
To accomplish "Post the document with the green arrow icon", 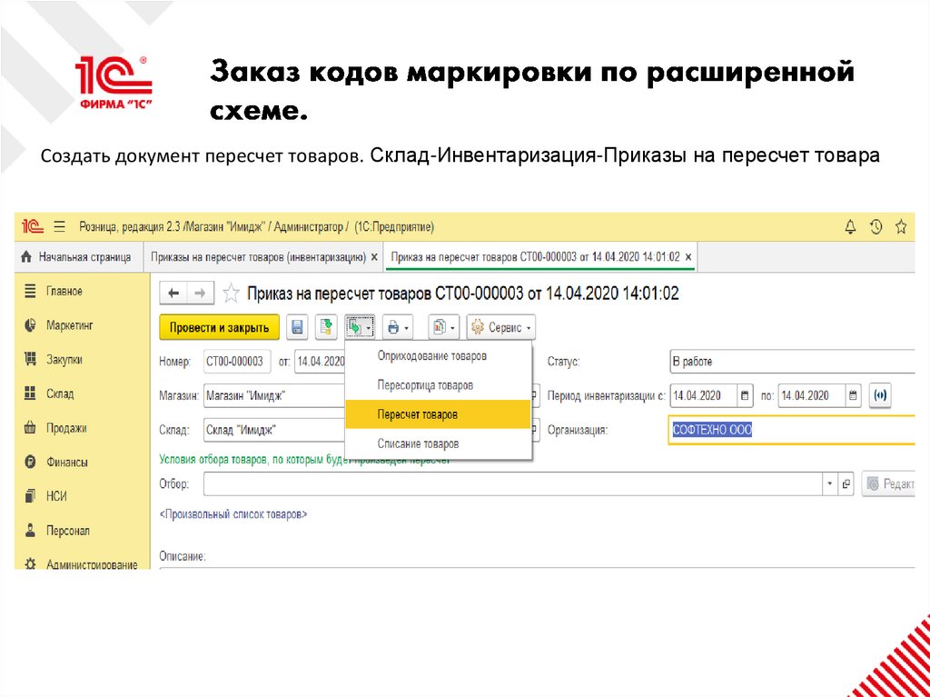I will (326, 328).
